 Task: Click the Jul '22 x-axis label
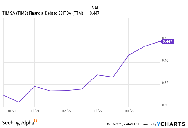[x=97, y=111]
